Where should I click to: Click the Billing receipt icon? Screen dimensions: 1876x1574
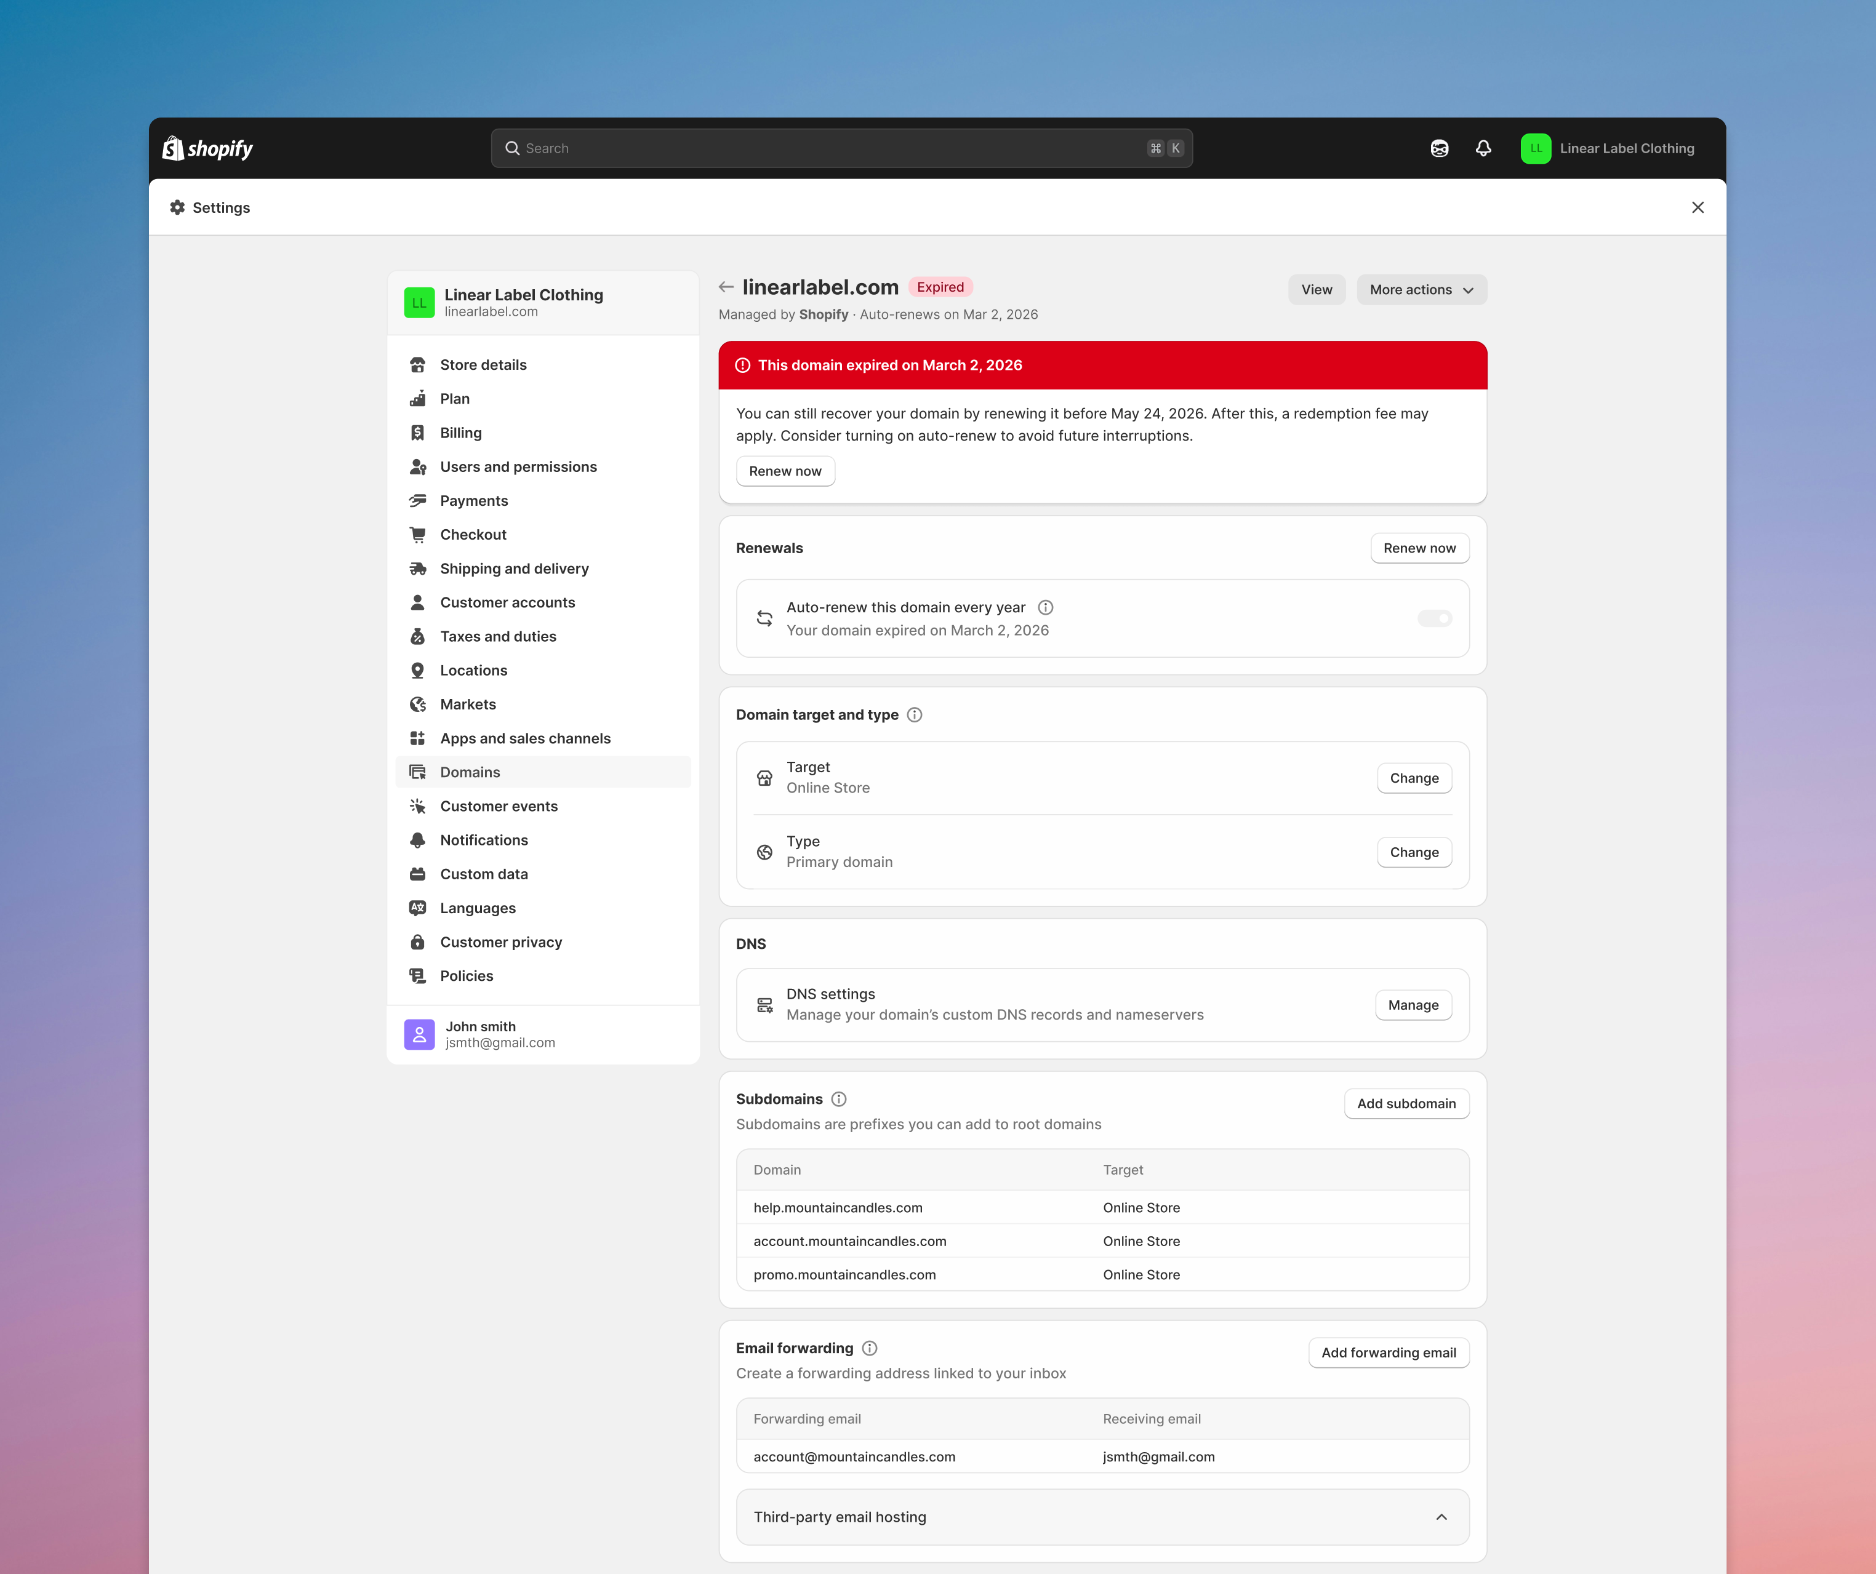tap(417, 433)
